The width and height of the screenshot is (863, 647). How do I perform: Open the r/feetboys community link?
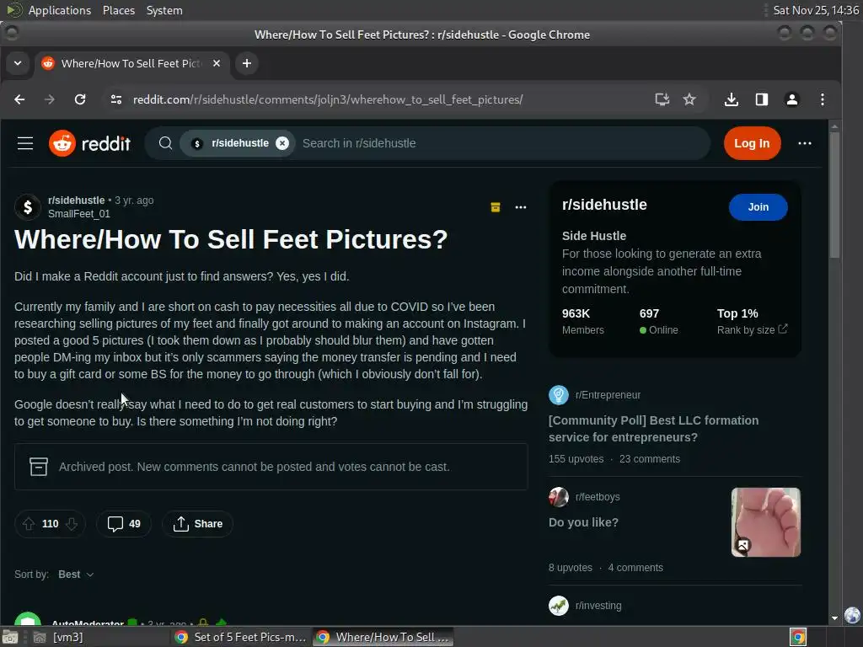click(598, 497)
